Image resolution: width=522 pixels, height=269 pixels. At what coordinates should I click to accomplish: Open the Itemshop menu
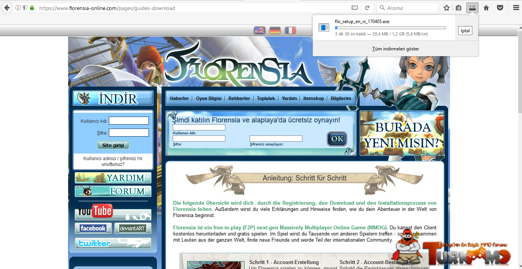coord(314,99)
